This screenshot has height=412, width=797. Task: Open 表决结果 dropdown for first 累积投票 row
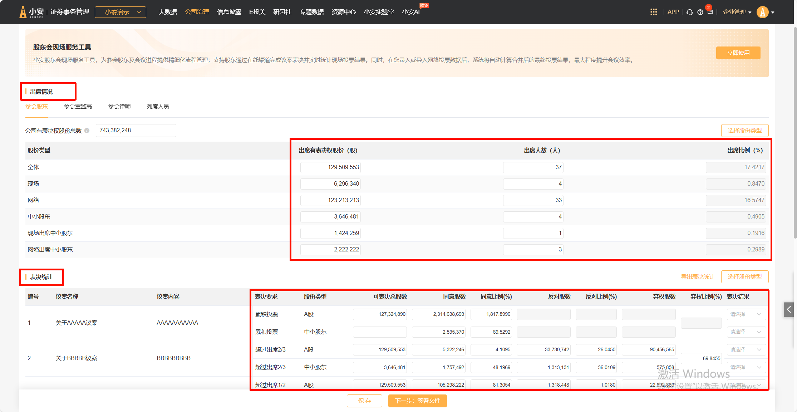pyautogui.click(x=746, y=314)
